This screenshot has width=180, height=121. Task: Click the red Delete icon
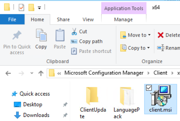160,35
